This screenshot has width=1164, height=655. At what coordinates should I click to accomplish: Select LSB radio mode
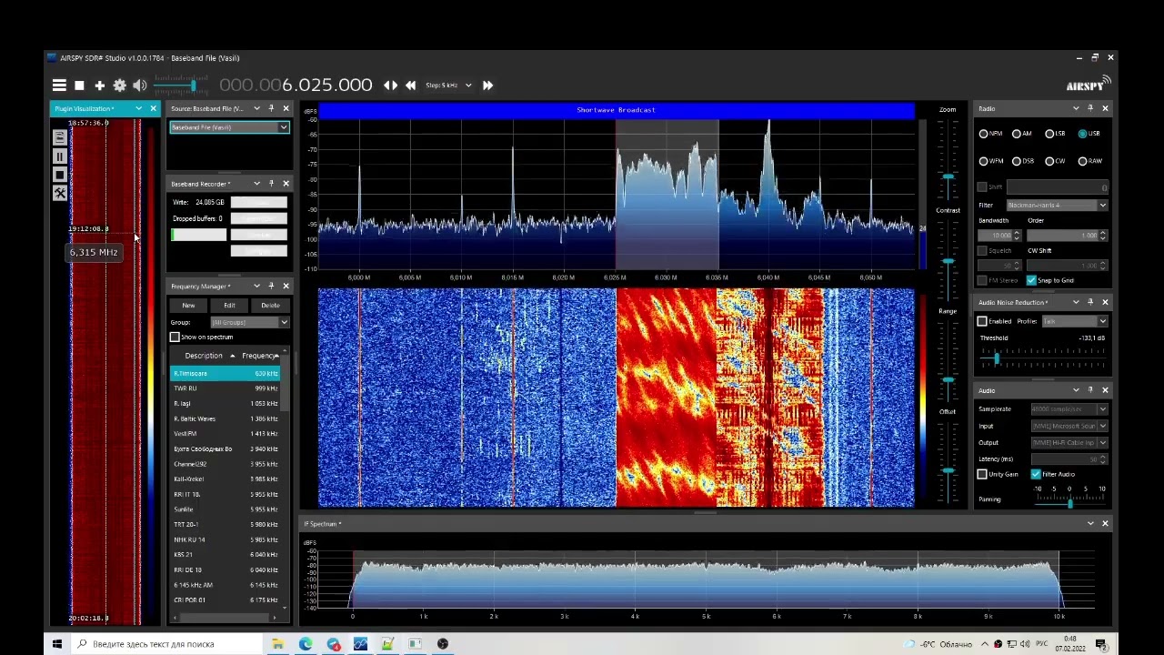1055,134
